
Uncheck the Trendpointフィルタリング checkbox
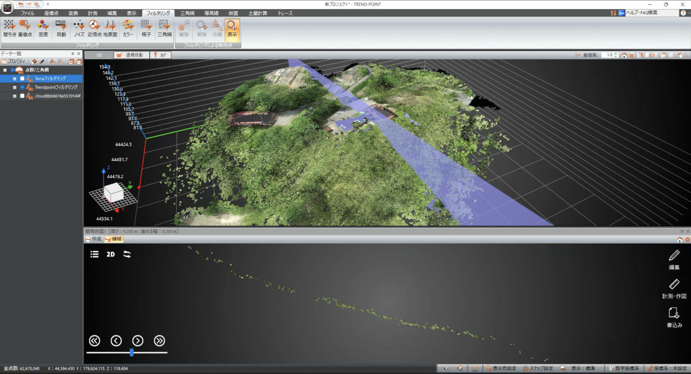(x=22, y=87)
